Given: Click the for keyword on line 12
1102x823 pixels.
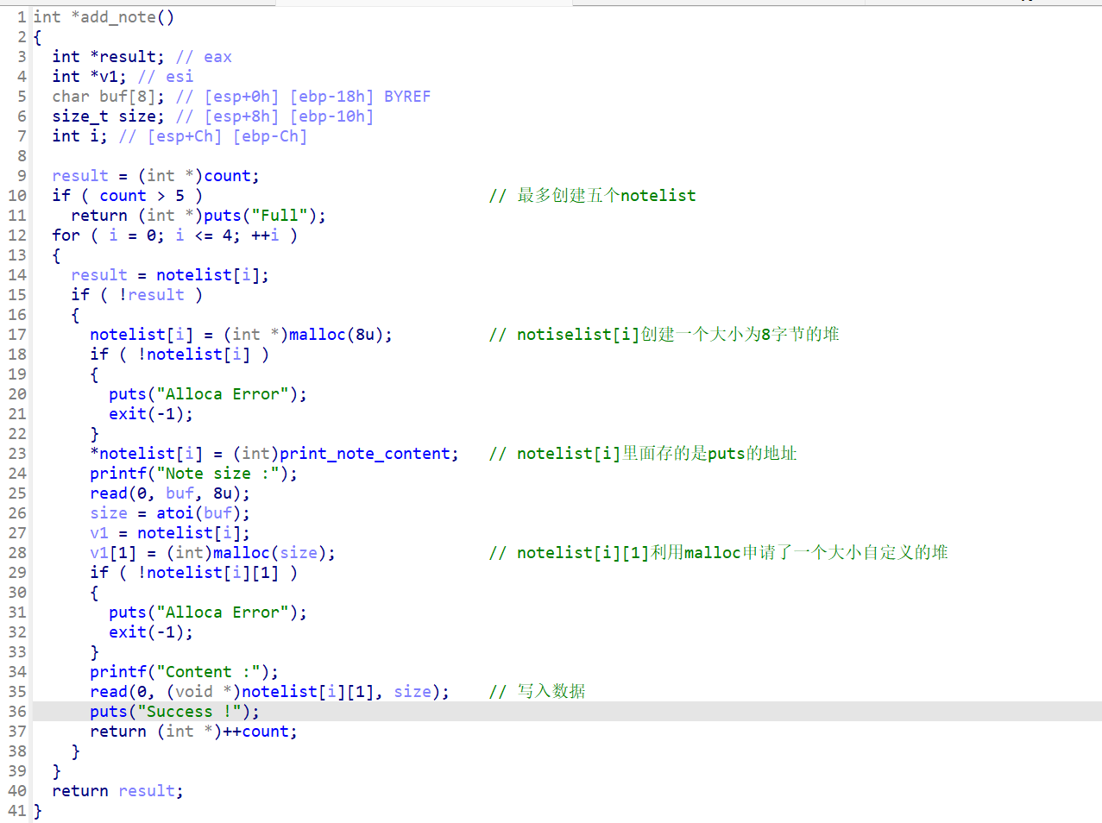Looking at the screenshot, I should coord(66,236).
